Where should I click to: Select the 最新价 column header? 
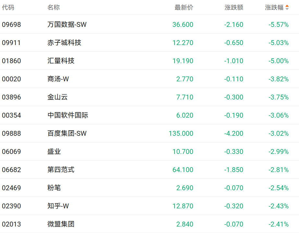click(x=184, y=7)
